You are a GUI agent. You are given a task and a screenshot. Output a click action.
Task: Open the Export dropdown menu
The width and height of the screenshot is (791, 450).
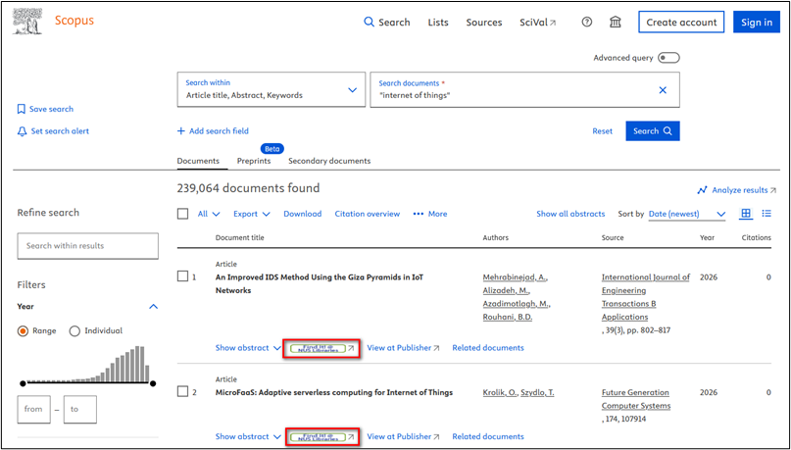click(252, 214)
